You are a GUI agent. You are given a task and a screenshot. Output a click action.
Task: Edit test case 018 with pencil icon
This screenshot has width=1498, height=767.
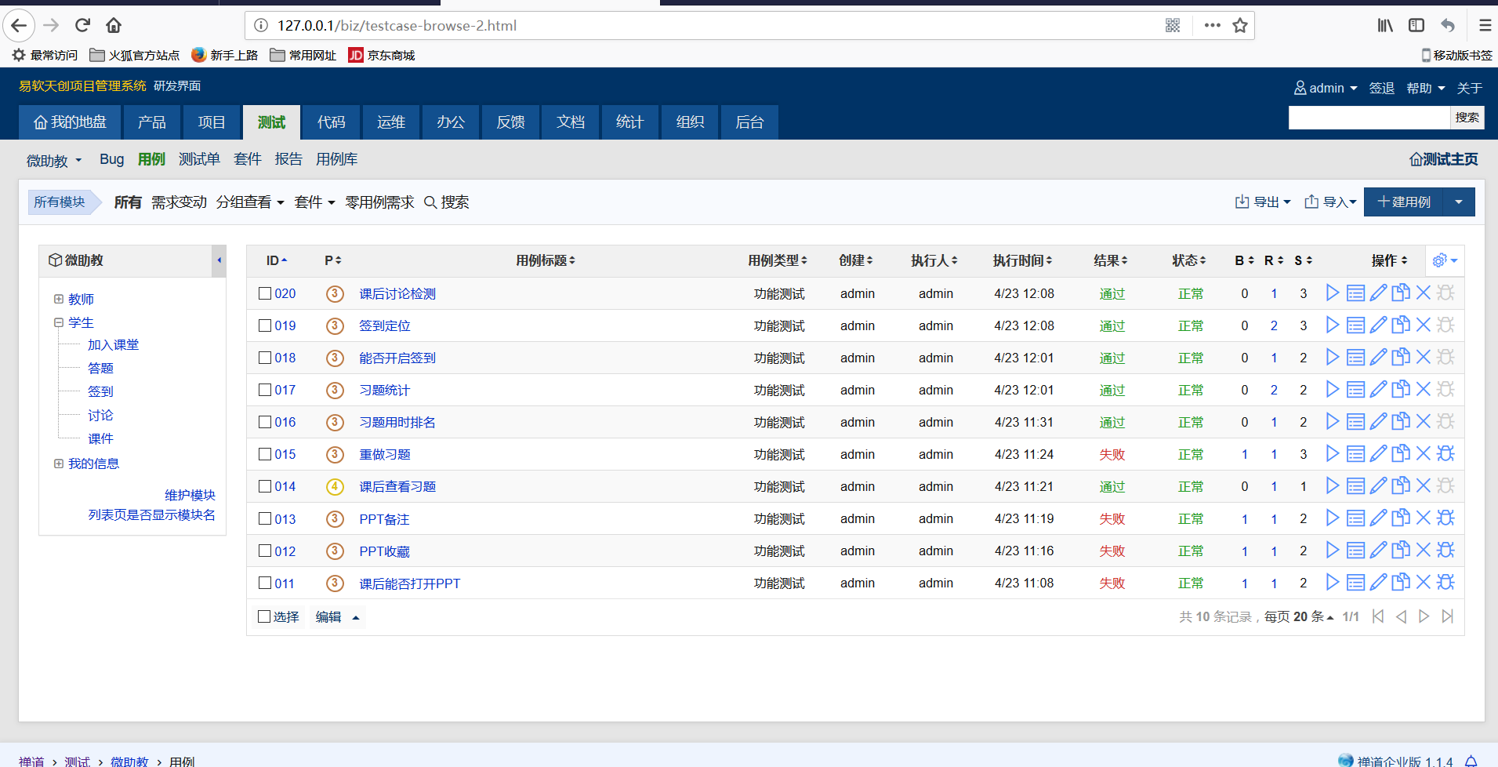tap(1378, 358)
